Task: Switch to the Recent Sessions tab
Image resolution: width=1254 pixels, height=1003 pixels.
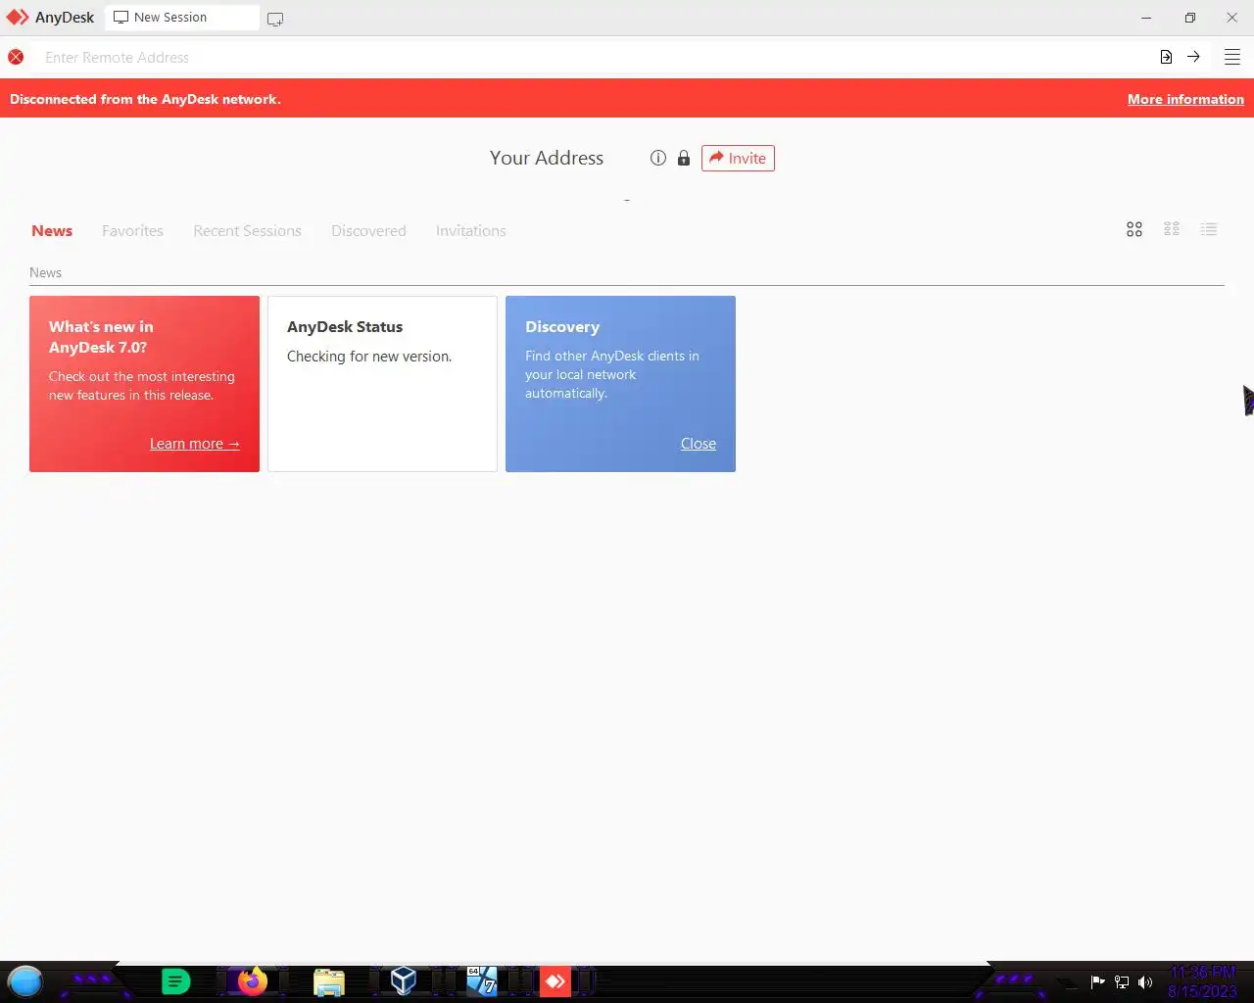Action: tap(247, 231)
